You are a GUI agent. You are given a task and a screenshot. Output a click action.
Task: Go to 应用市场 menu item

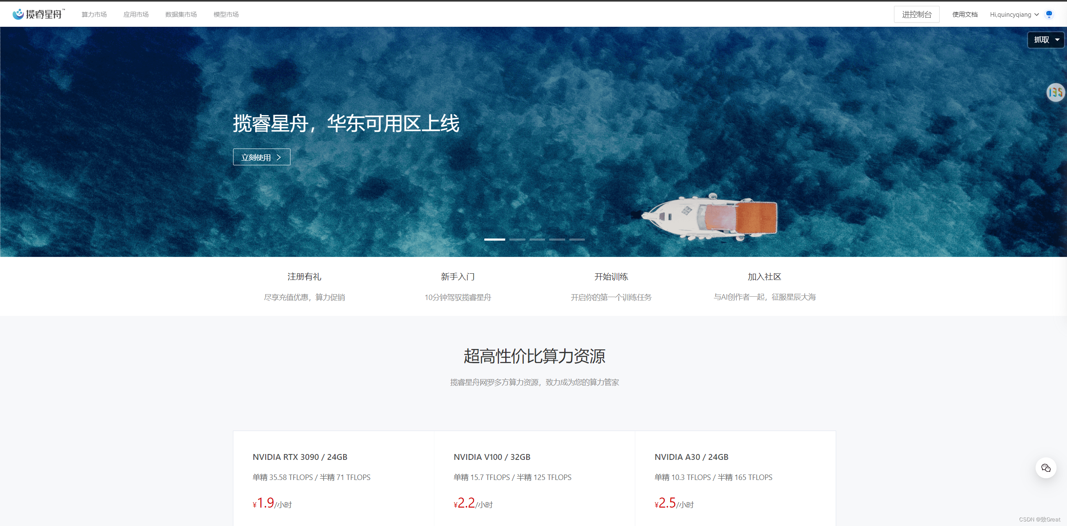pos(136,15)
